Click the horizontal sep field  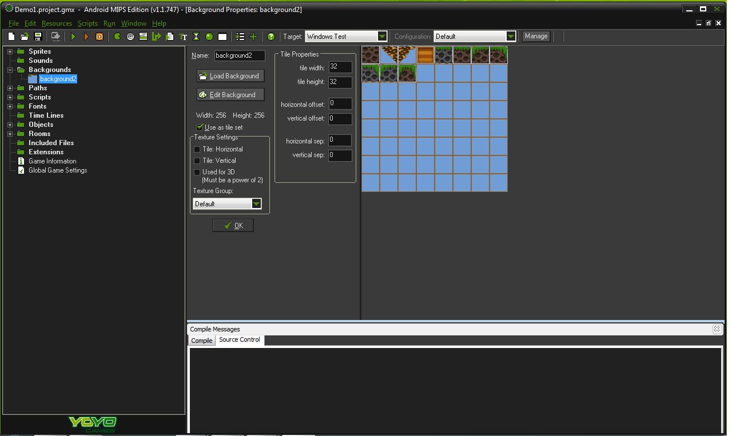340,141
